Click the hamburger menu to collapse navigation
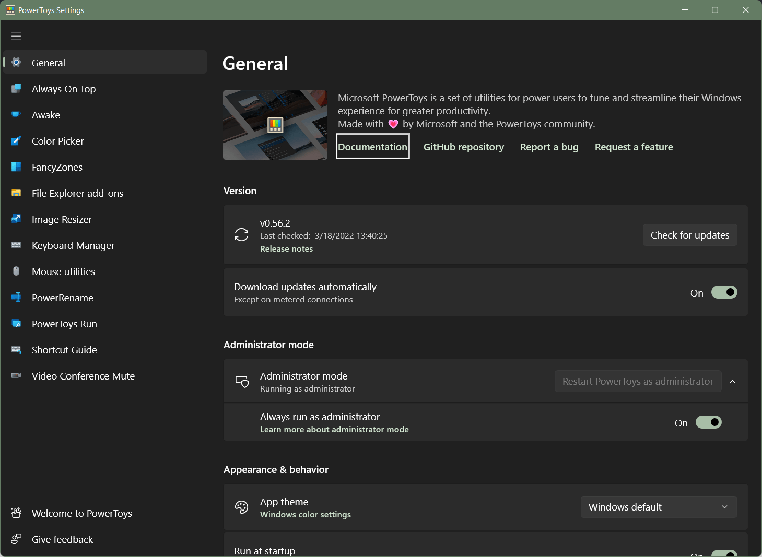 point(16,35)
